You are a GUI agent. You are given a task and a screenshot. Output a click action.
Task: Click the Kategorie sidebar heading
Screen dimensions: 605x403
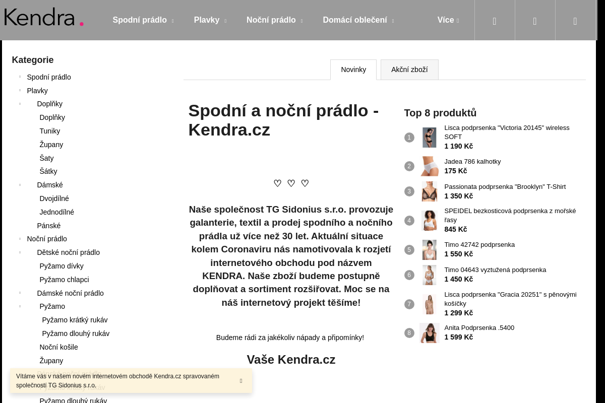pyautogui.click(x=33, y=60)
